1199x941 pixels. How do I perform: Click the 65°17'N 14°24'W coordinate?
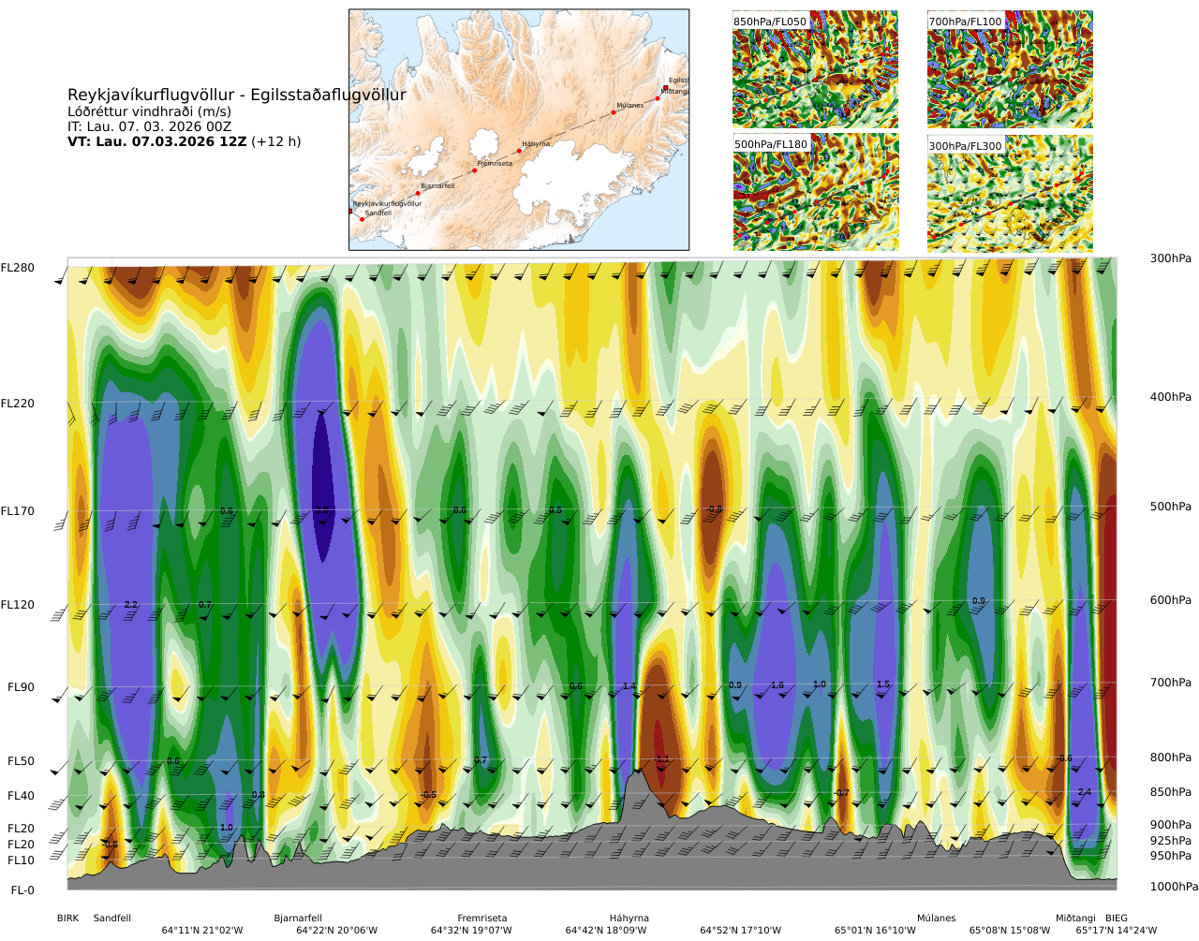pyautogui.click(x=1117, y=931)
